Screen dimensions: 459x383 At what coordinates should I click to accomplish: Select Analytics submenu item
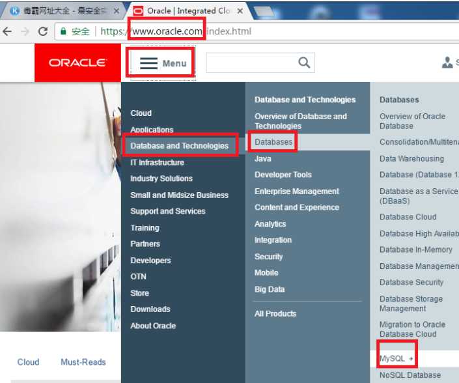point(270,224)
